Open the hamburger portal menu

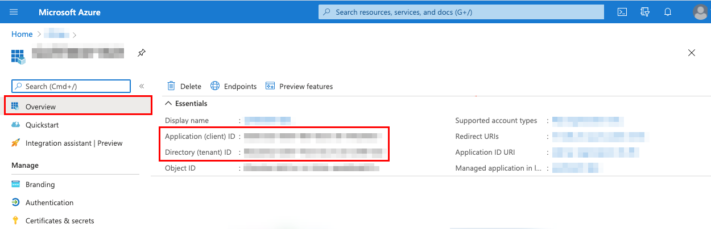[14, 12]
